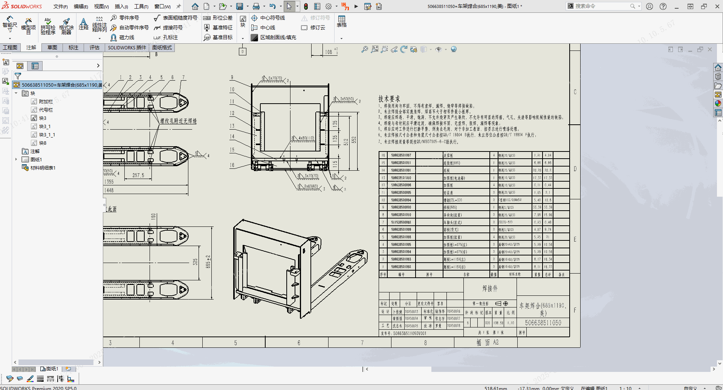This screenshot has height=390, width=723.
Task: Click the Blocks tool (块)
Action: pos(243,21)
